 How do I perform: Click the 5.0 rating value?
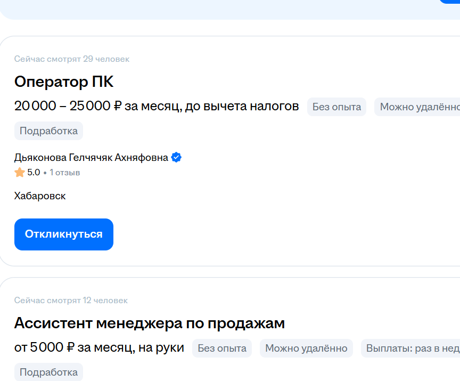pos(34,172)
